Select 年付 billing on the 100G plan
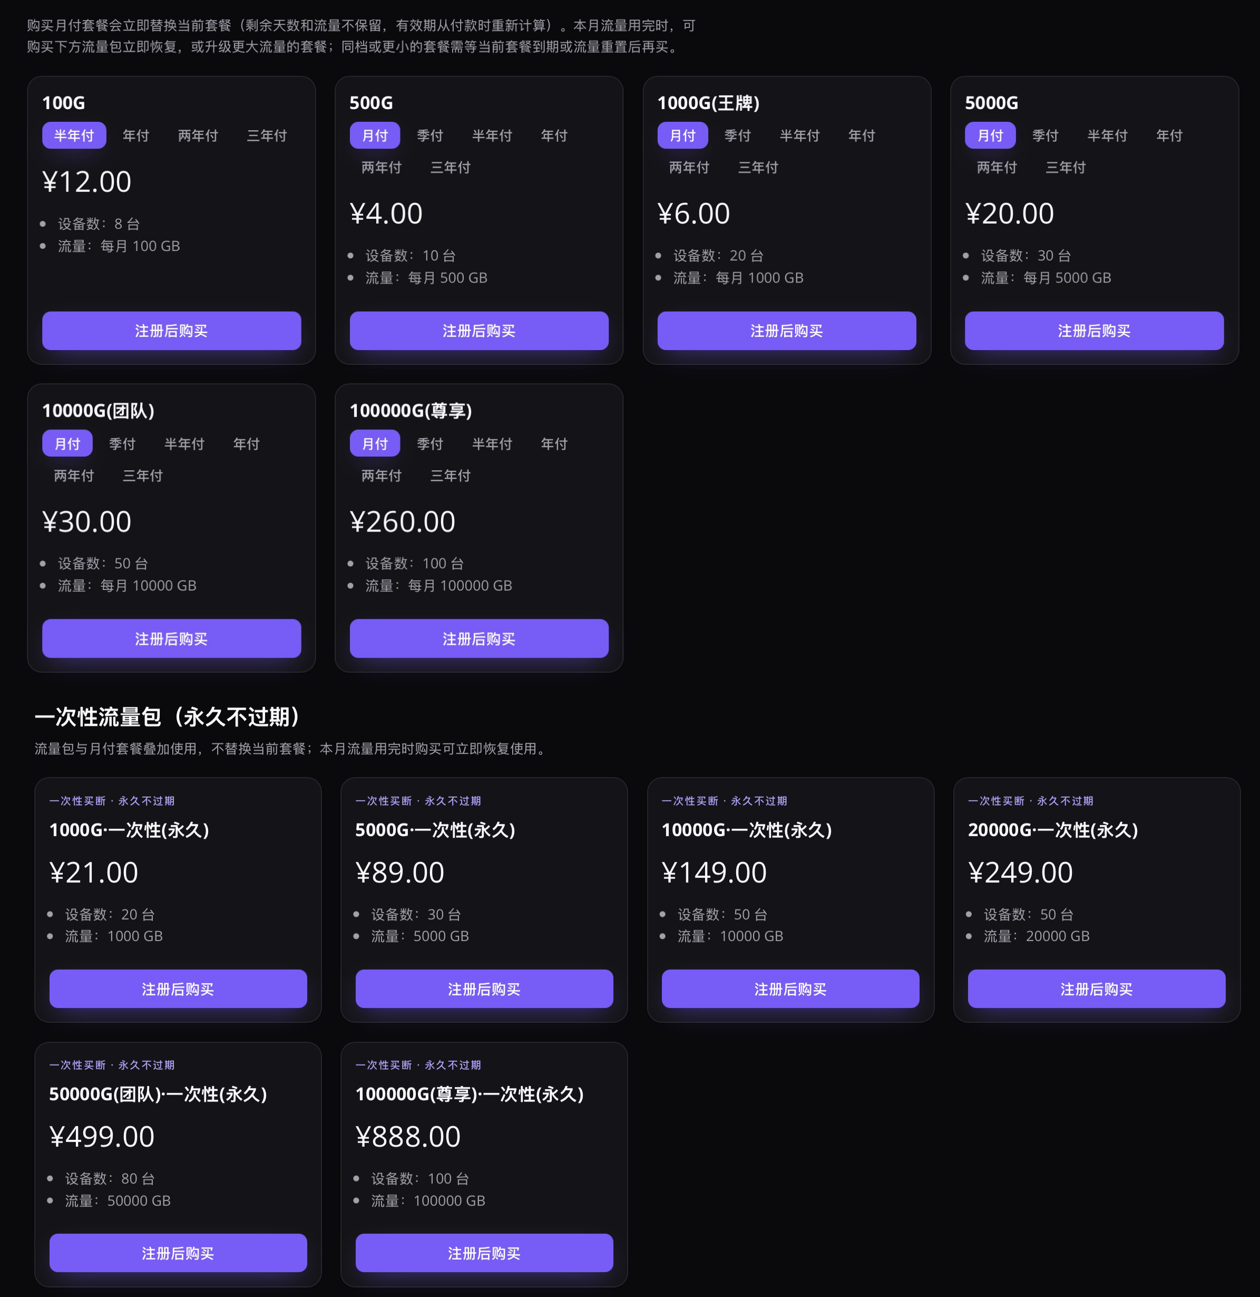 [135, 135]
